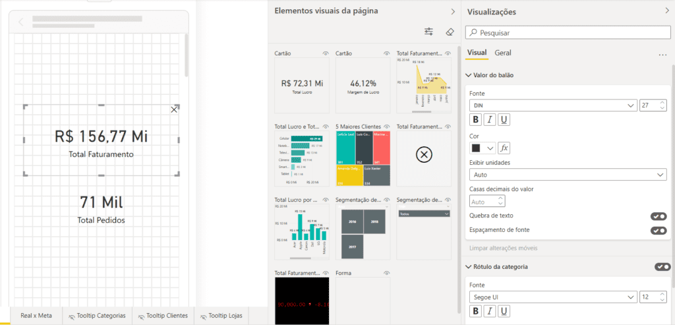
Task: Toggle bold for Valor do balão font
Action: pyautogui.click(x=475, y=120)
